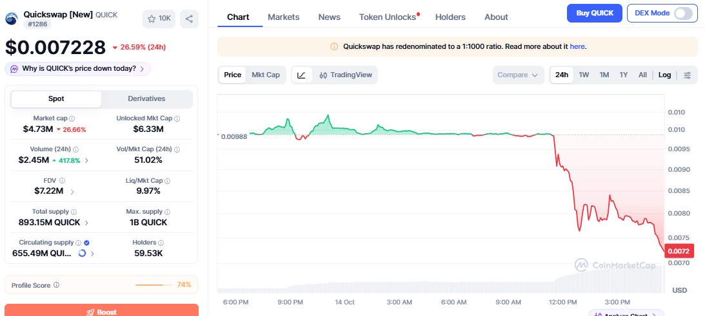
Task: Open the Markets tab
Action: coord(283,17)
